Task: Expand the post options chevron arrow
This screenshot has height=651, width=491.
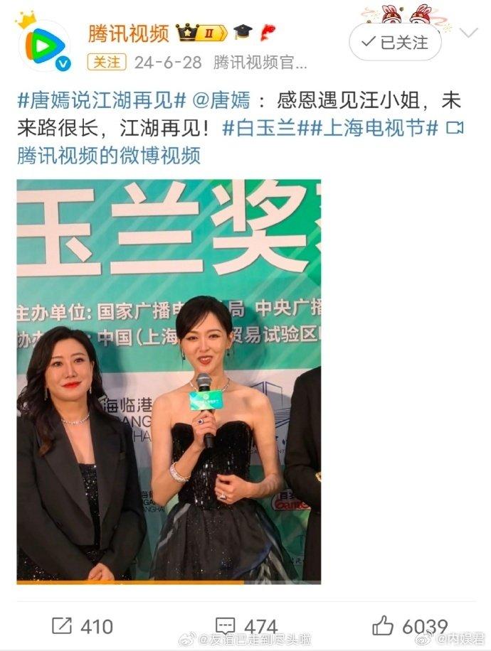Action: coord(469,33)
